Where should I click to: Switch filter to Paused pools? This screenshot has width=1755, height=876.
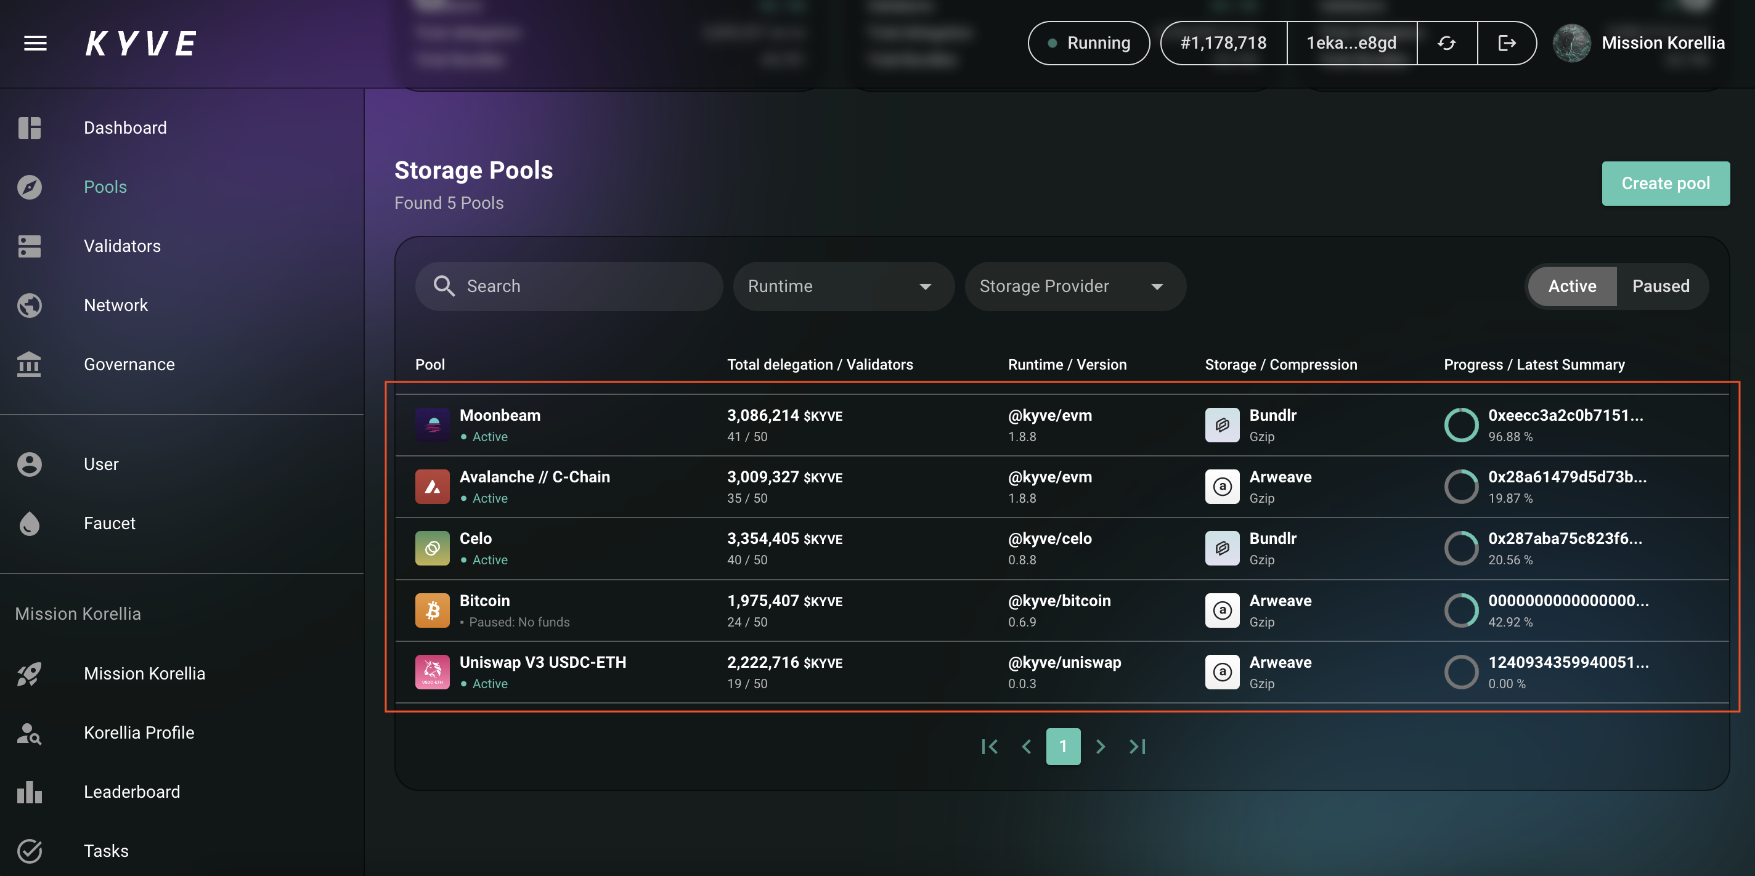click(1660, 286)
